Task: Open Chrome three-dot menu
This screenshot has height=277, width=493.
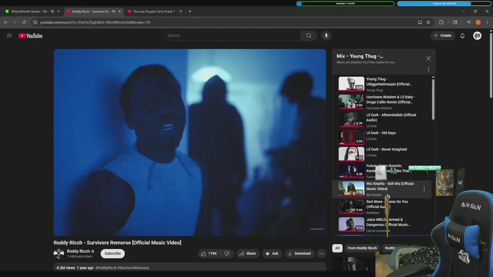Action: 487,22
